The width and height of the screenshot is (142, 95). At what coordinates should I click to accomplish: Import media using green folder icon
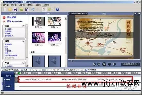point(21,9)
